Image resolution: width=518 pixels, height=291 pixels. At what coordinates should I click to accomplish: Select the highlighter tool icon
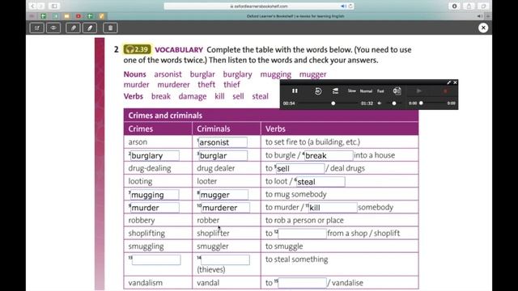coord(73,28)
